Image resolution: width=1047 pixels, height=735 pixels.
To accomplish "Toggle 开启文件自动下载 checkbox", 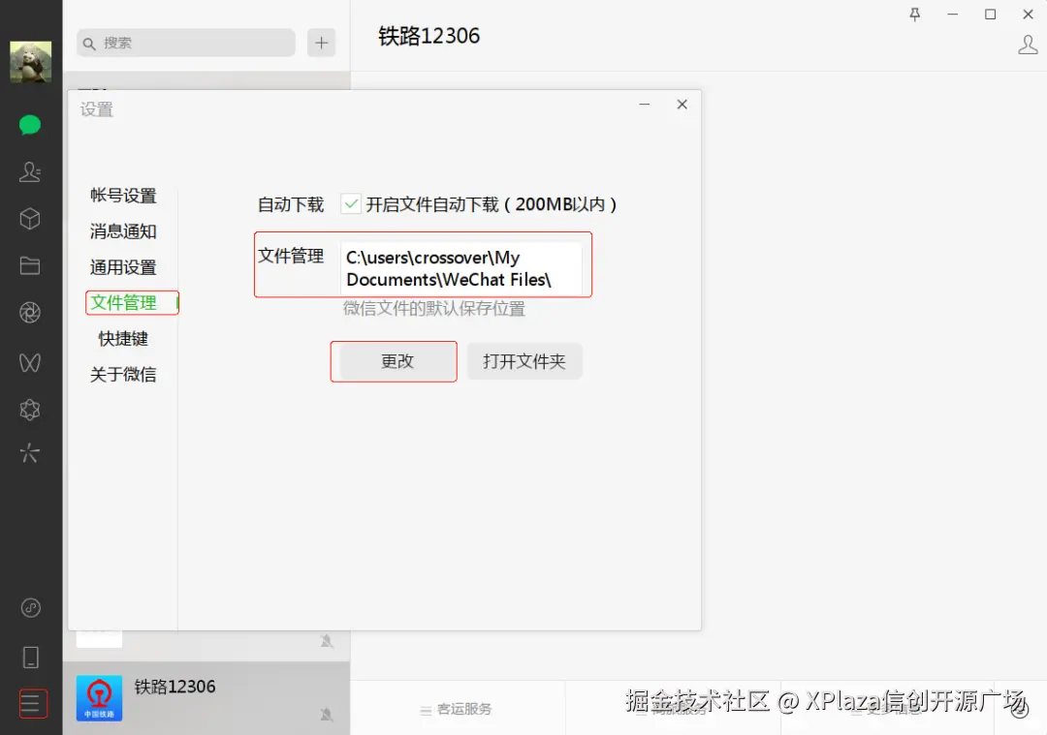I will point(351,203).
